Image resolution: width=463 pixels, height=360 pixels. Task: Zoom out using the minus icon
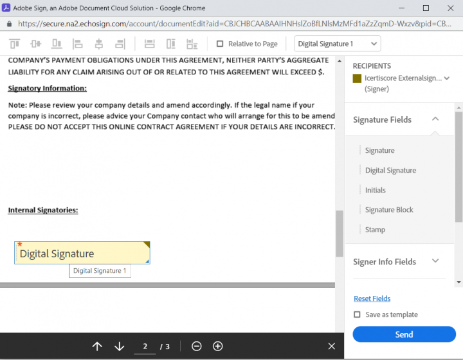click(196, 346)
